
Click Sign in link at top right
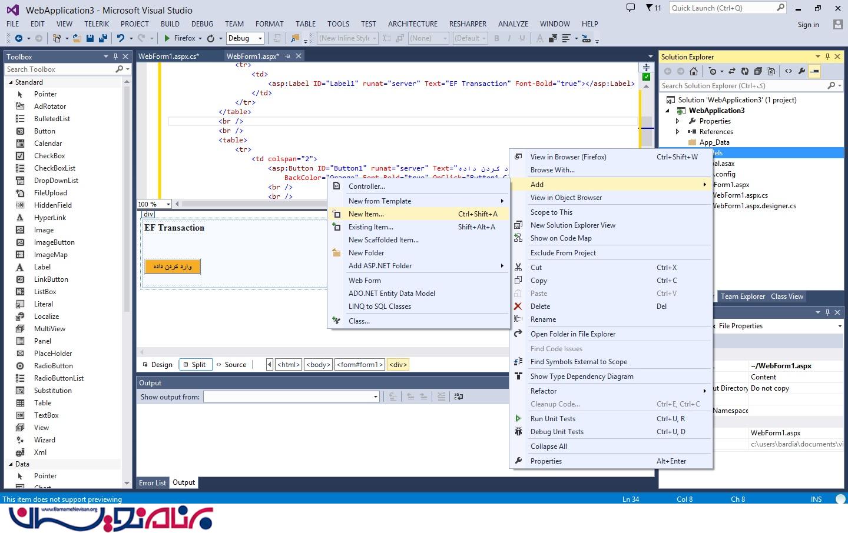808,25
